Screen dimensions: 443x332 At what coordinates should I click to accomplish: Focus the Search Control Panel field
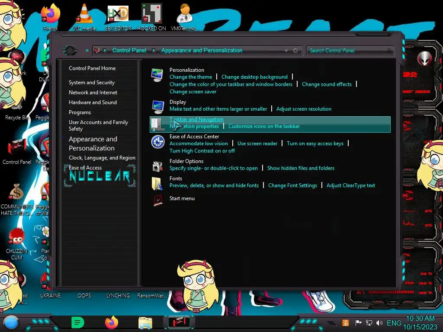click(350, 51)
